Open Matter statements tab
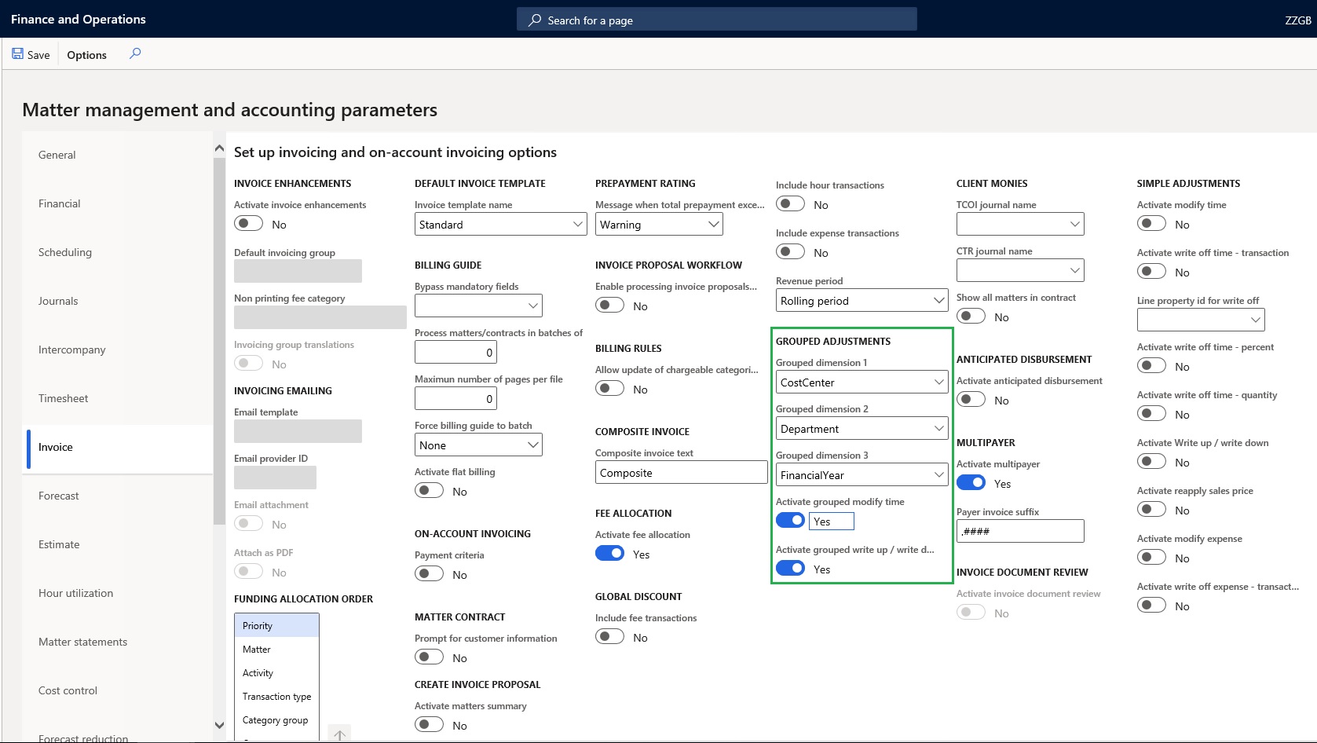 118,642
